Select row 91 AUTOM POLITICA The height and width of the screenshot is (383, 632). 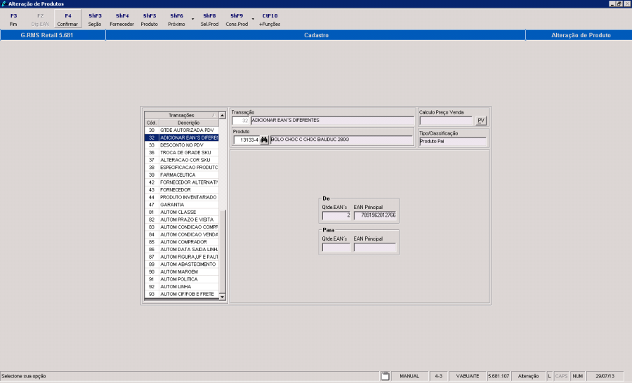(181, 279)
